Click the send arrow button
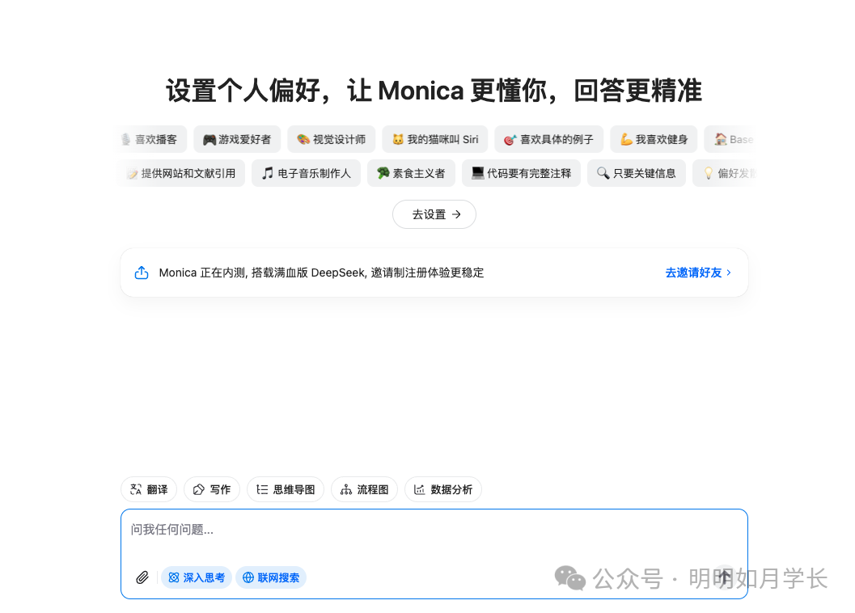The width and height of the screenshot is (855, 613). click(725, 577)
